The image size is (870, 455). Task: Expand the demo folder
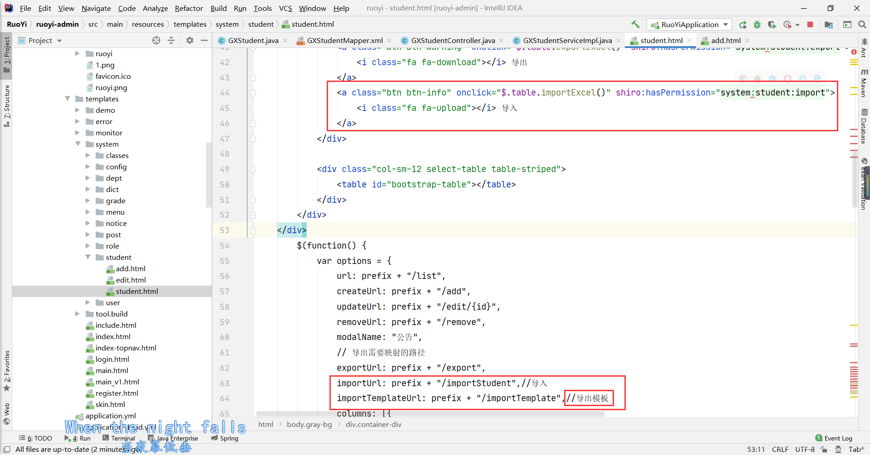click(x=77, y=110)
